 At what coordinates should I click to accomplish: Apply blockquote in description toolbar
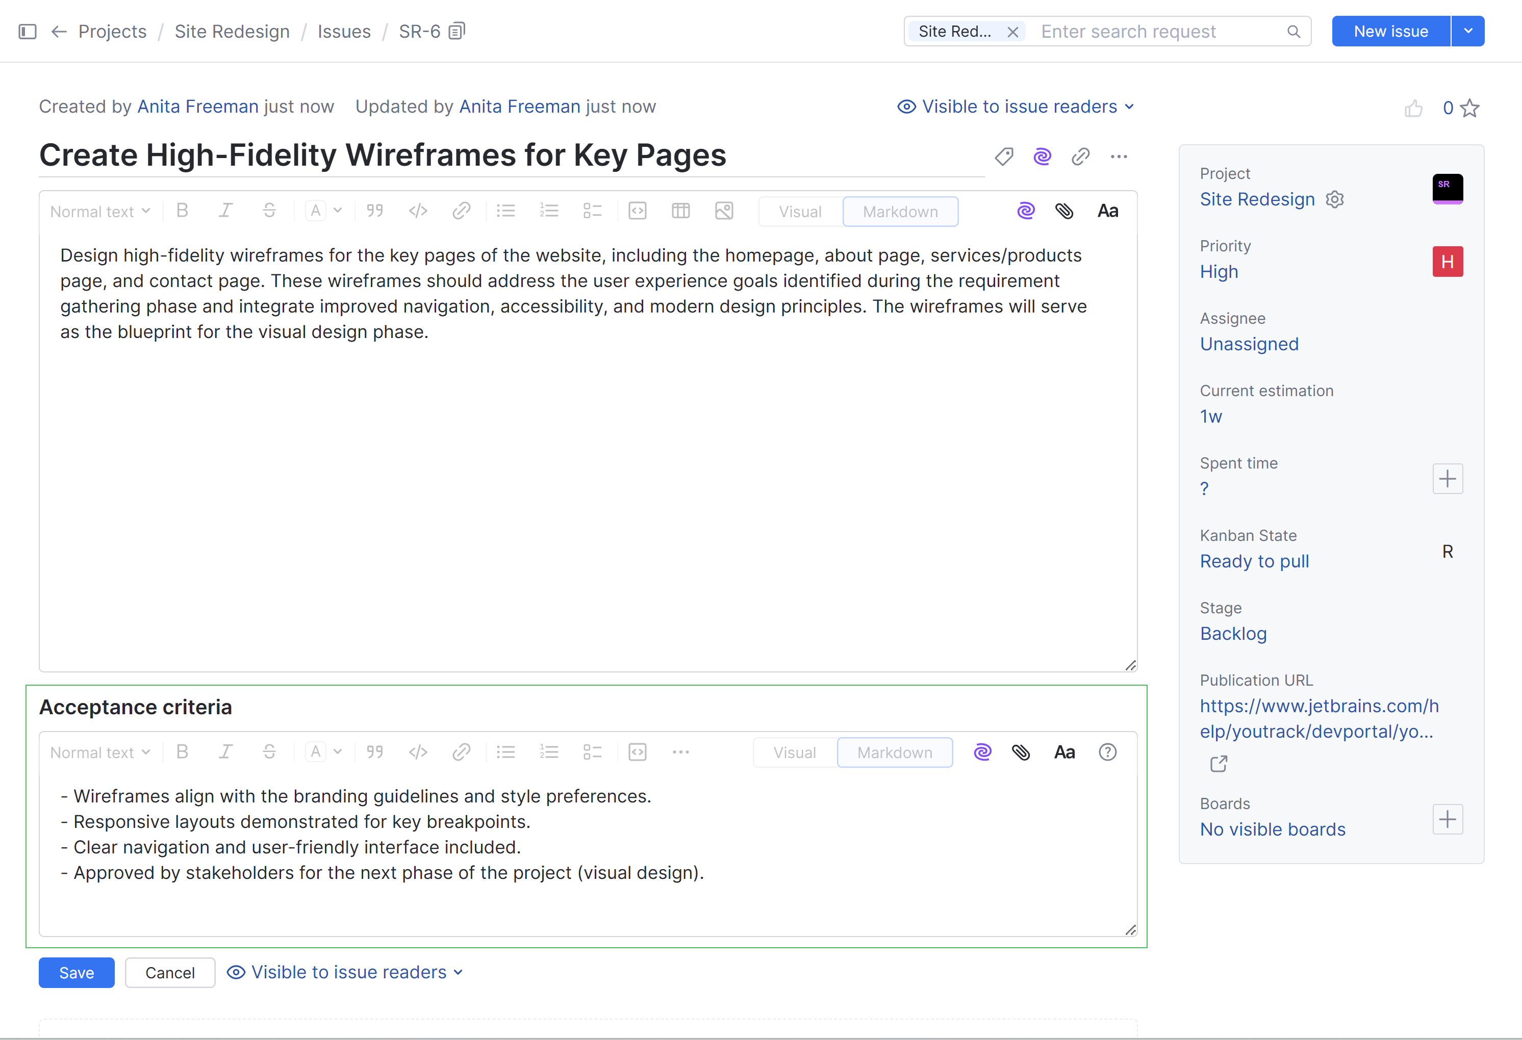pos(374,211)
